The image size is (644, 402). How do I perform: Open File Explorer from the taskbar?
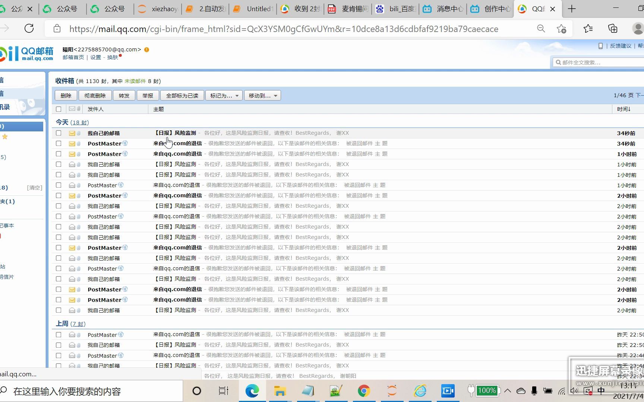280,391
